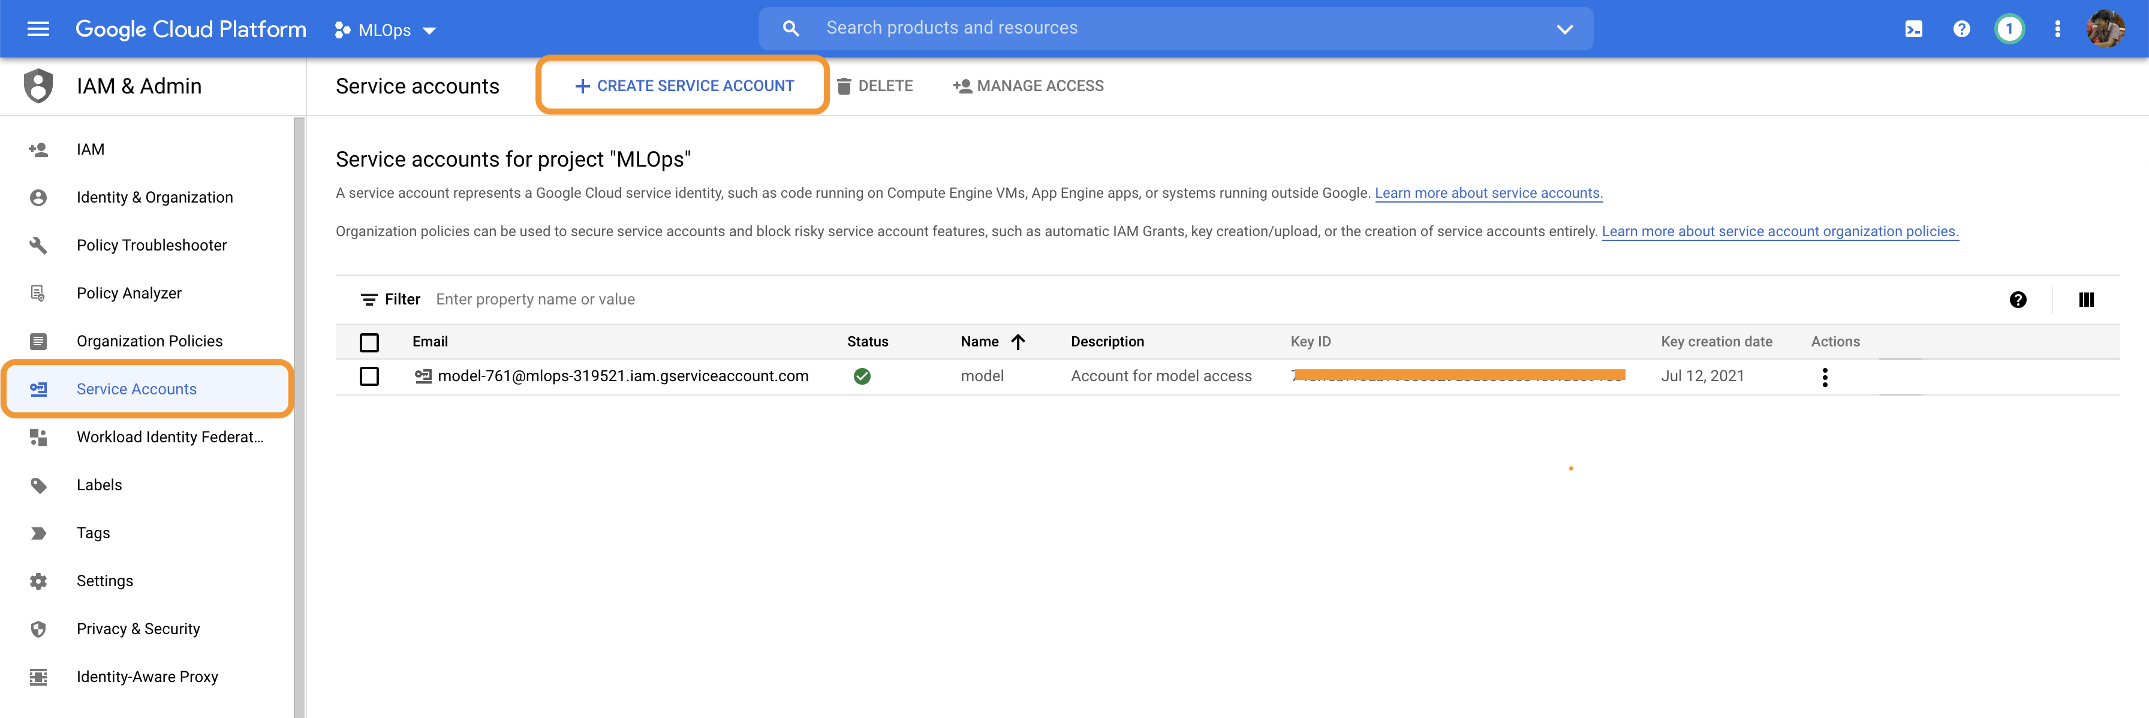Sort by Name column arrow
Screen dimensions: 2149x718
pos(1018,342)
